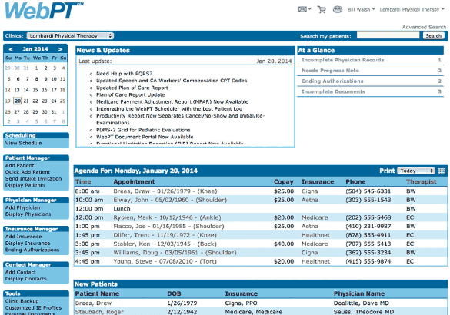Open Advanced Search link
Image resolution: width=450 pixels, height=315 pixels.
[x=424, y=27]
